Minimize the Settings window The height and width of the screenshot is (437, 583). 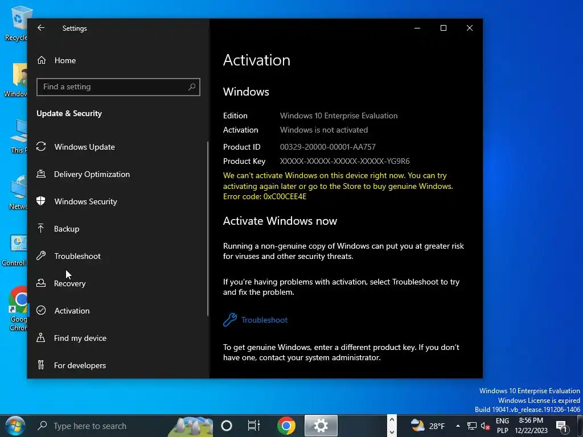click(x=417, y=28)
